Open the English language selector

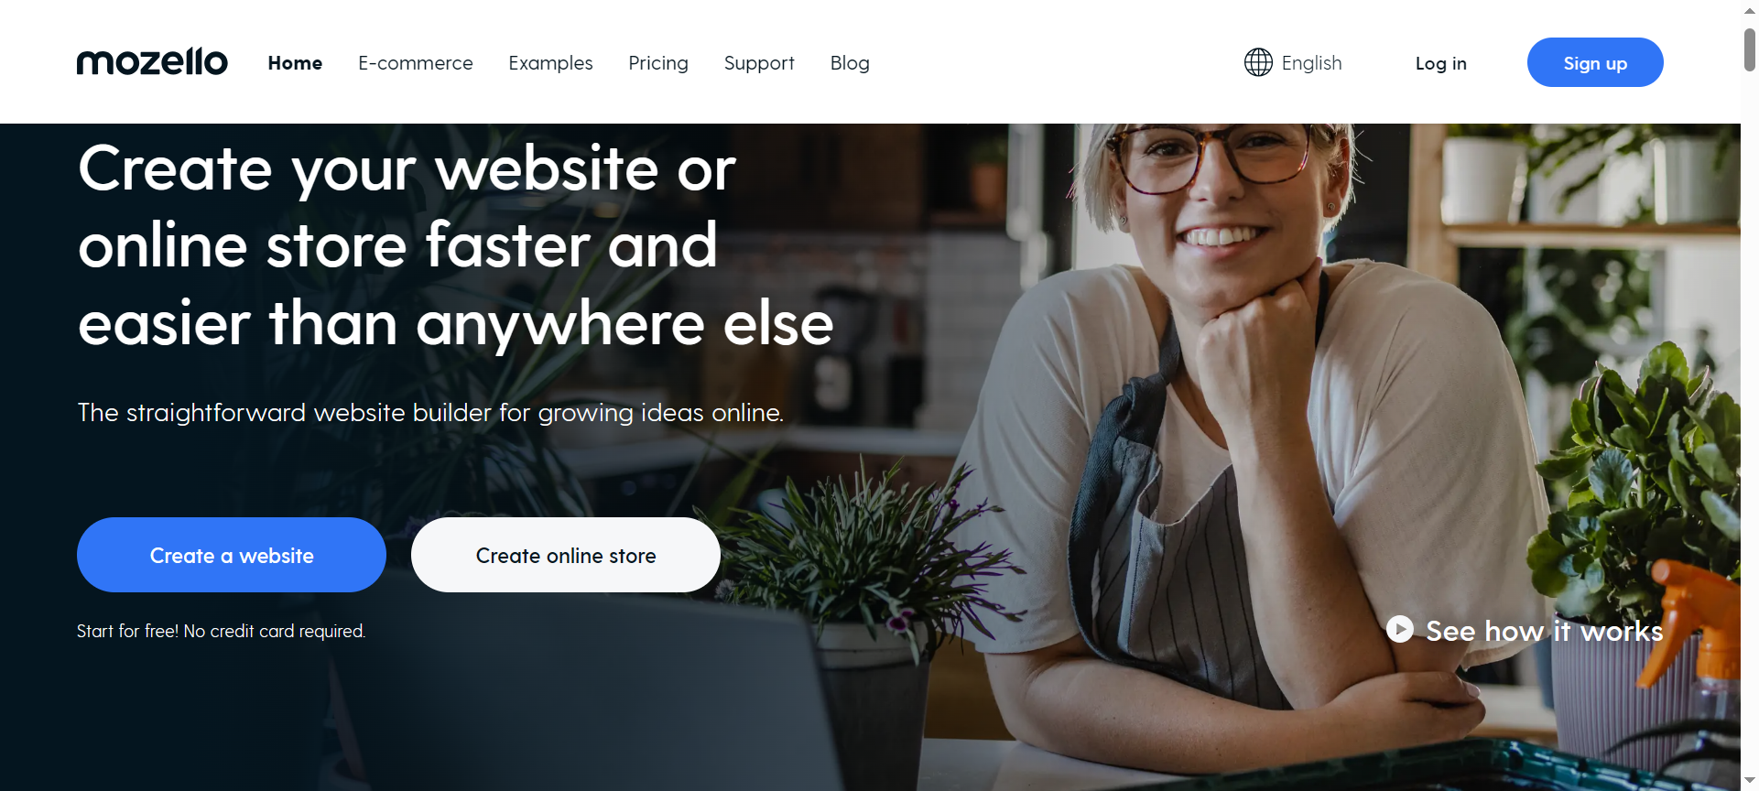point(1293,62)
